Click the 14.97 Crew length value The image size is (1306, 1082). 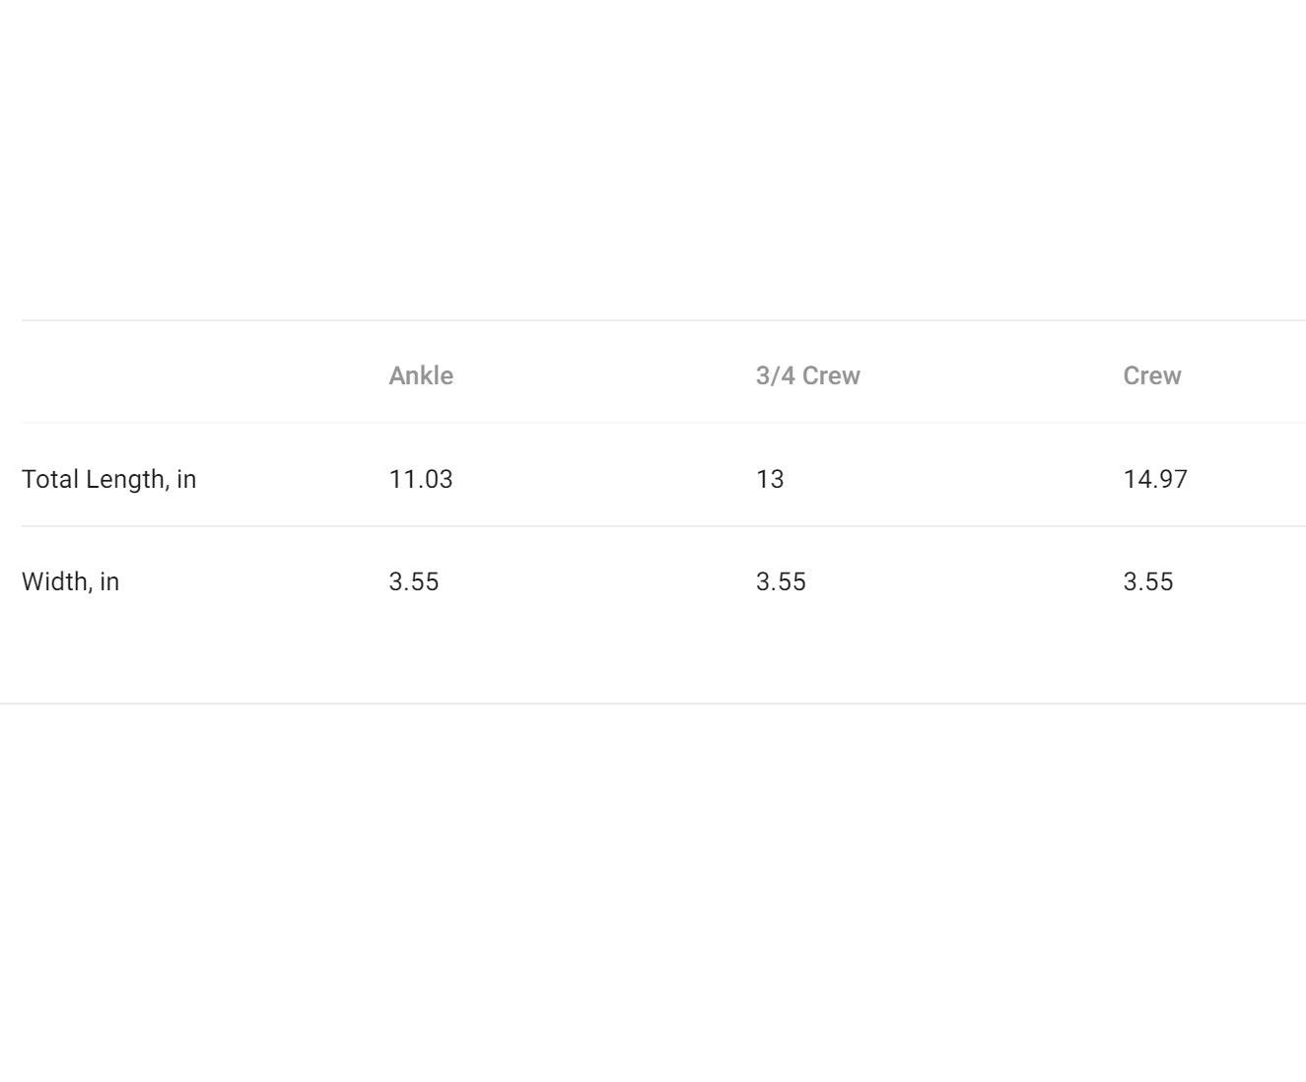click(x=1155, y=479)
